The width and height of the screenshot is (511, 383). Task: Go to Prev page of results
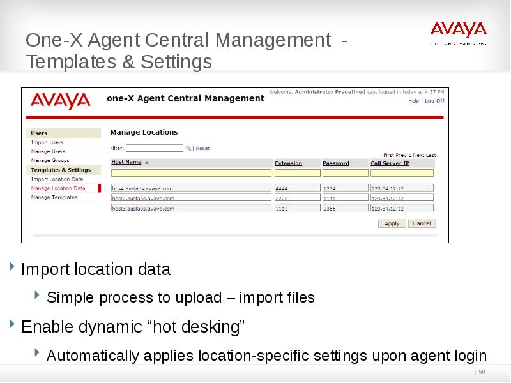click(x=401, y=155)
